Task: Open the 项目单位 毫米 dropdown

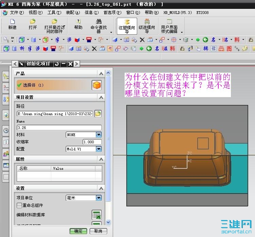Action: click(x=99, y=198)
